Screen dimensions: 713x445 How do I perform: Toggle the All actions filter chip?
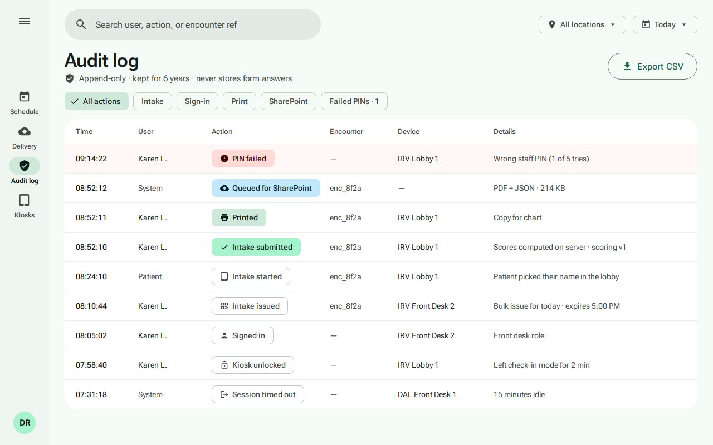coord(96,101)
